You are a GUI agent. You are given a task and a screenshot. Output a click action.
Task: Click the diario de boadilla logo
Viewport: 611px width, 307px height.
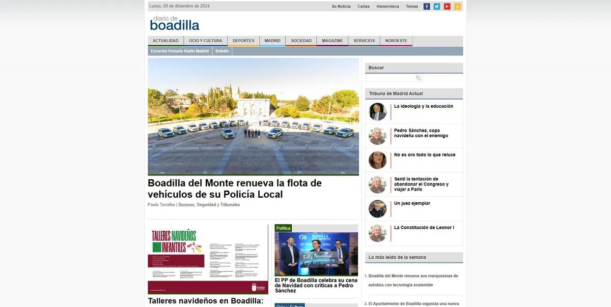(x=175, y=23)
